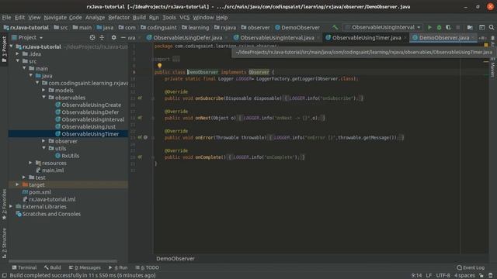This screenshot has width=497, height=279.
Task: Click the gutter override icon next to onNext
Action: click(x=140, y=118)
